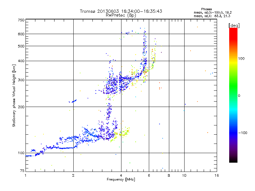
Task: Click the 'mean, sd,X: 83.3, 21.3' statistics line
Action: tap(212, 16)
